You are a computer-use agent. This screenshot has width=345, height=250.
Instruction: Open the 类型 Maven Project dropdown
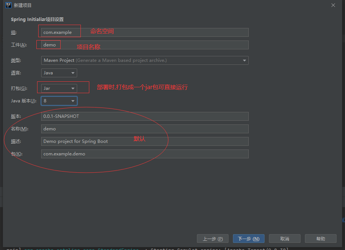145,60
